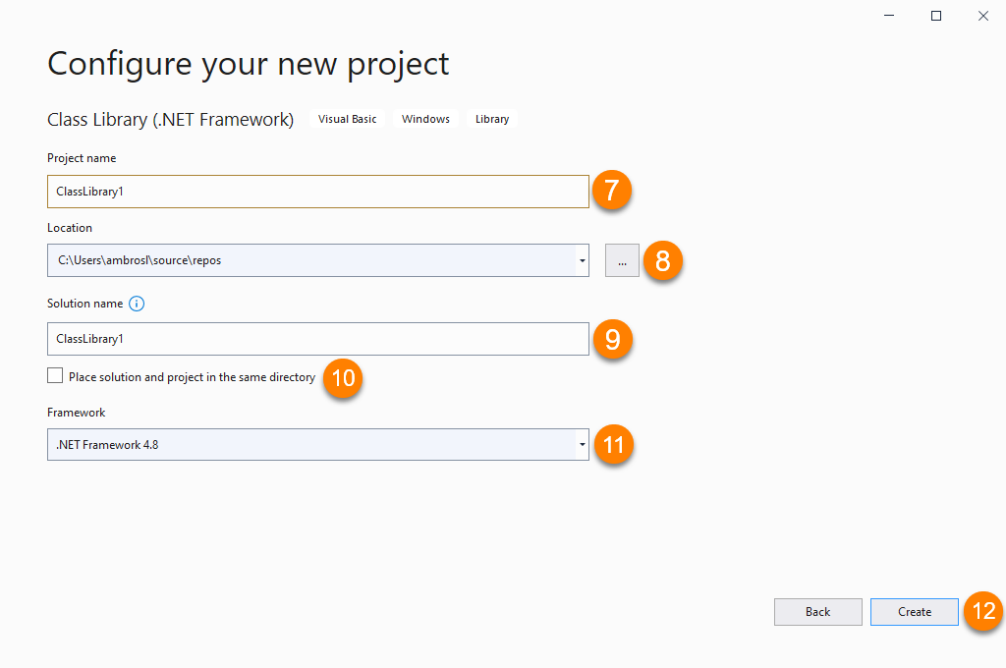The image size is (1006, 668).
Task: Expand the Location path dropdown arrow
Action: 582,260
